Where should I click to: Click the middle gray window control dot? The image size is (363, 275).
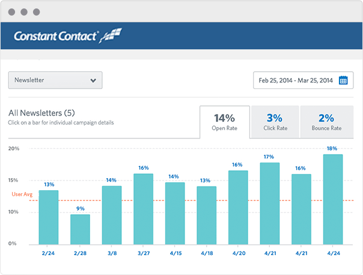click(24, 12)
